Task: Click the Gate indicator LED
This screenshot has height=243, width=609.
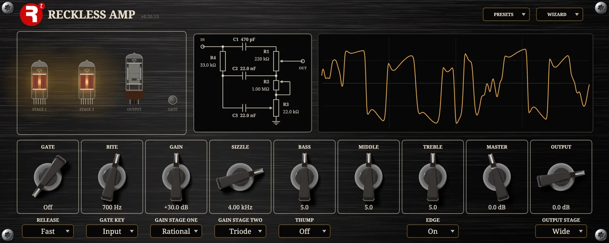Action: point(173,100)
